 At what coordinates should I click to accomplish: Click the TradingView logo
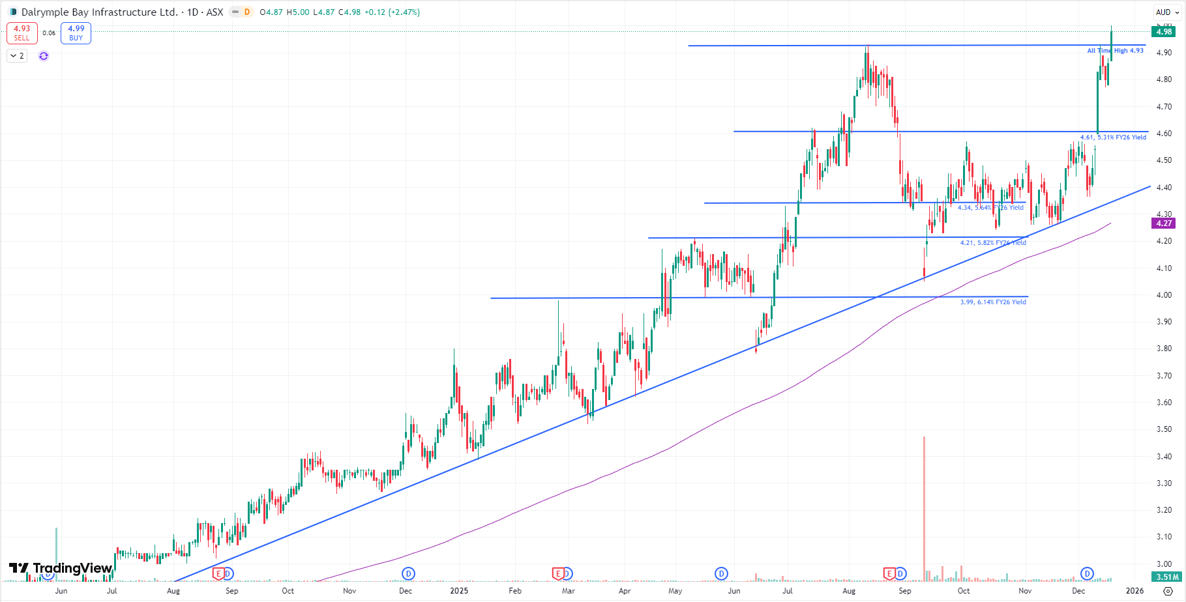pos(61,568)
